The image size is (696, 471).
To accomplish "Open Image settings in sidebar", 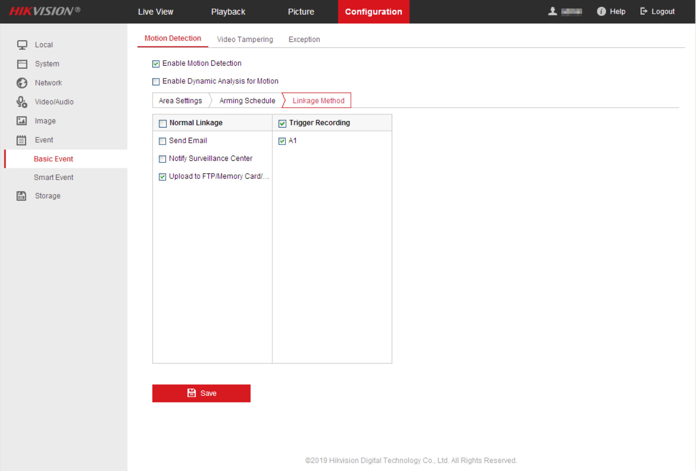I will pos(45,121).
